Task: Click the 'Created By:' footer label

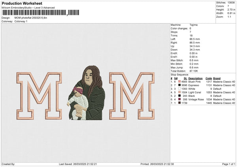Action: 8,164
